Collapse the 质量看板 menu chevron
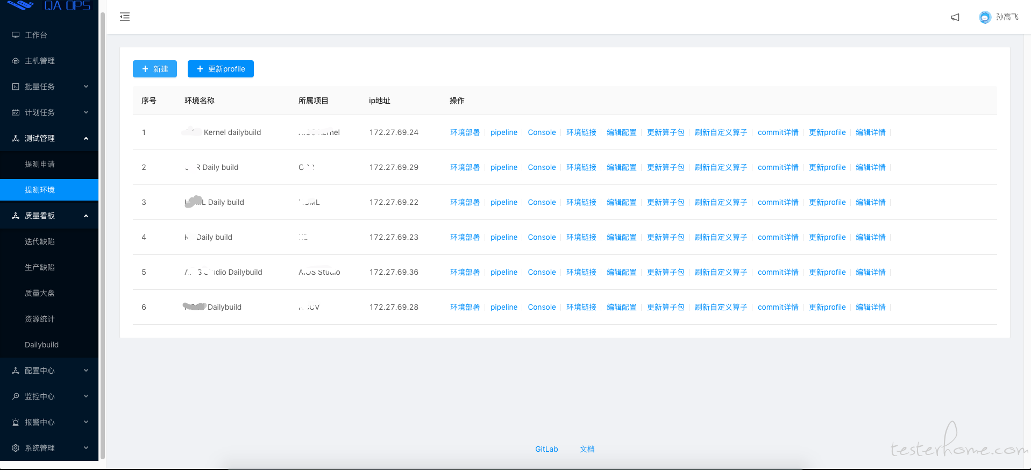The image size is (1031, 470). [x=86, y=216]
